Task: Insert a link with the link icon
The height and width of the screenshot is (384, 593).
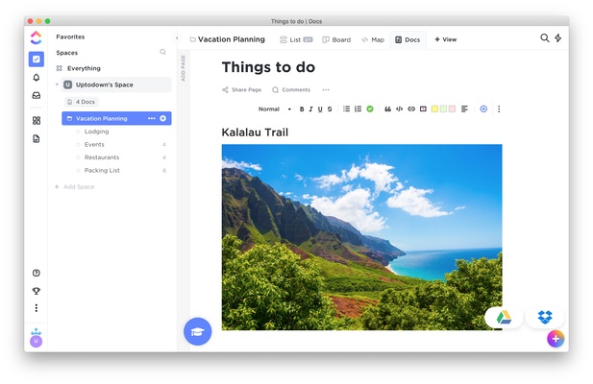Action: pyautogui.click(x=411, y=109)
